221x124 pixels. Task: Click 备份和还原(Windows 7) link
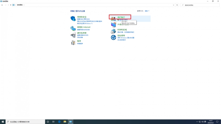point(85,23)
